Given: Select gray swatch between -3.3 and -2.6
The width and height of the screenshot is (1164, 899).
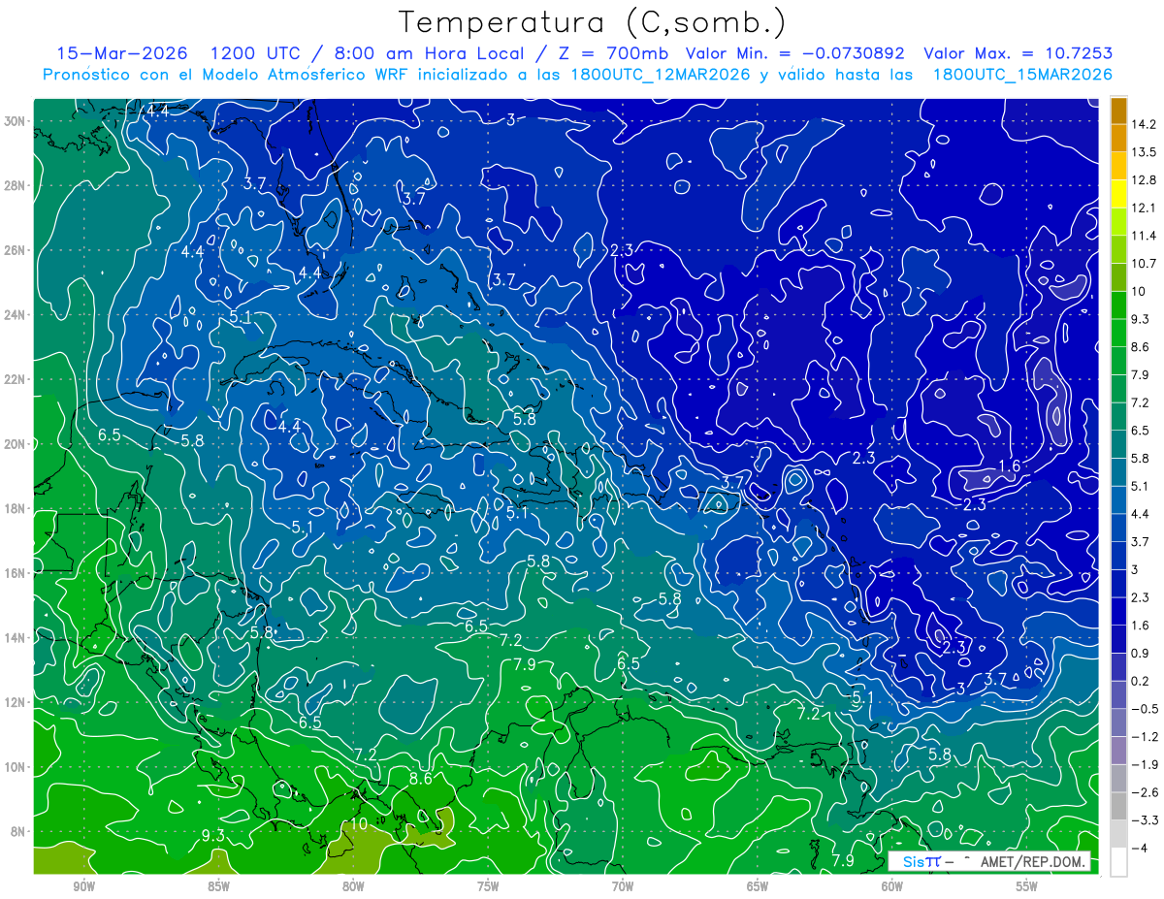Looking at the screenshot, I should pos(1118,806).
